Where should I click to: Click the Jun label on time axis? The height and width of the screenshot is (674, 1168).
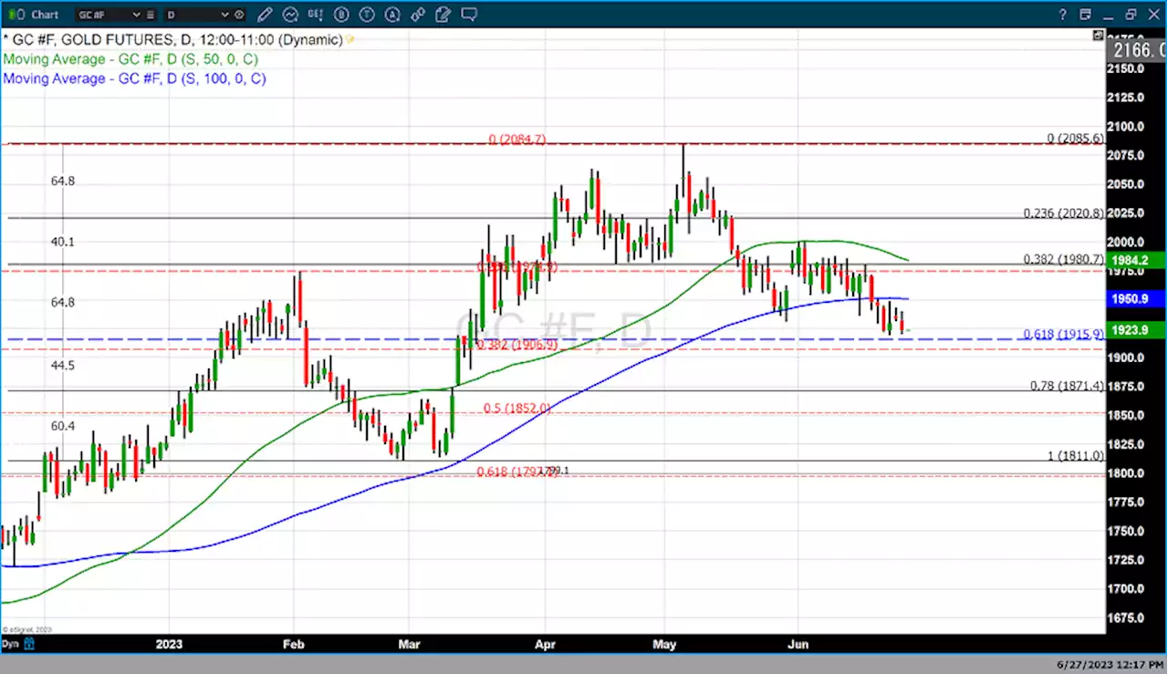798,644
